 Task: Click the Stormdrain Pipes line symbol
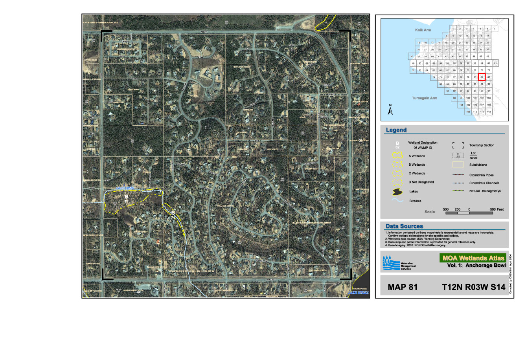pos(458,175)
